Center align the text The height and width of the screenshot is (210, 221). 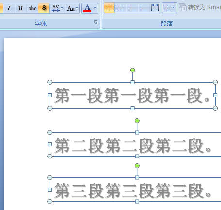click(x=121, y=8)
